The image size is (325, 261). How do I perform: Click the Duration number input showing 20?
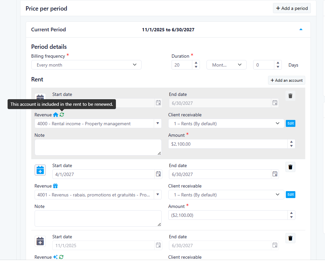[x=182, y=65]
